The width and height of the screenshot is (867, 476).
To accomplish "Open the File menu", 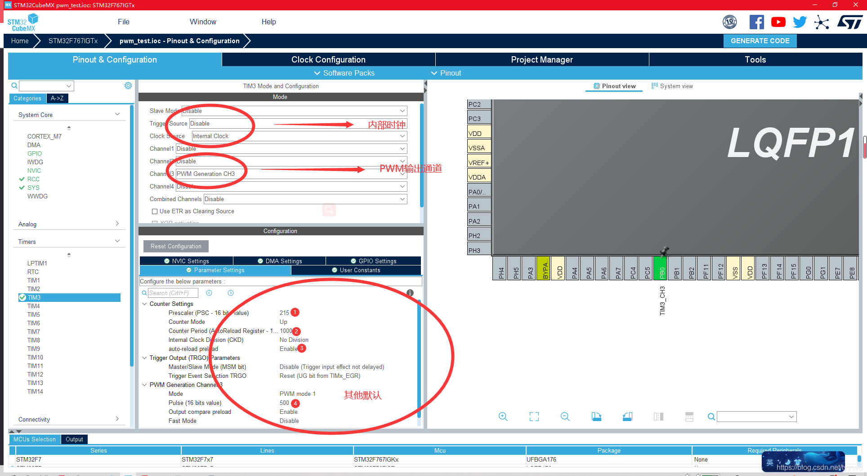I will click(x=124, y=22).
